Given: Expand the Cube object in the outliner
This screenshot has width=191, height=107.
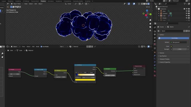Looking at the screenshot, I should [159, 16].
